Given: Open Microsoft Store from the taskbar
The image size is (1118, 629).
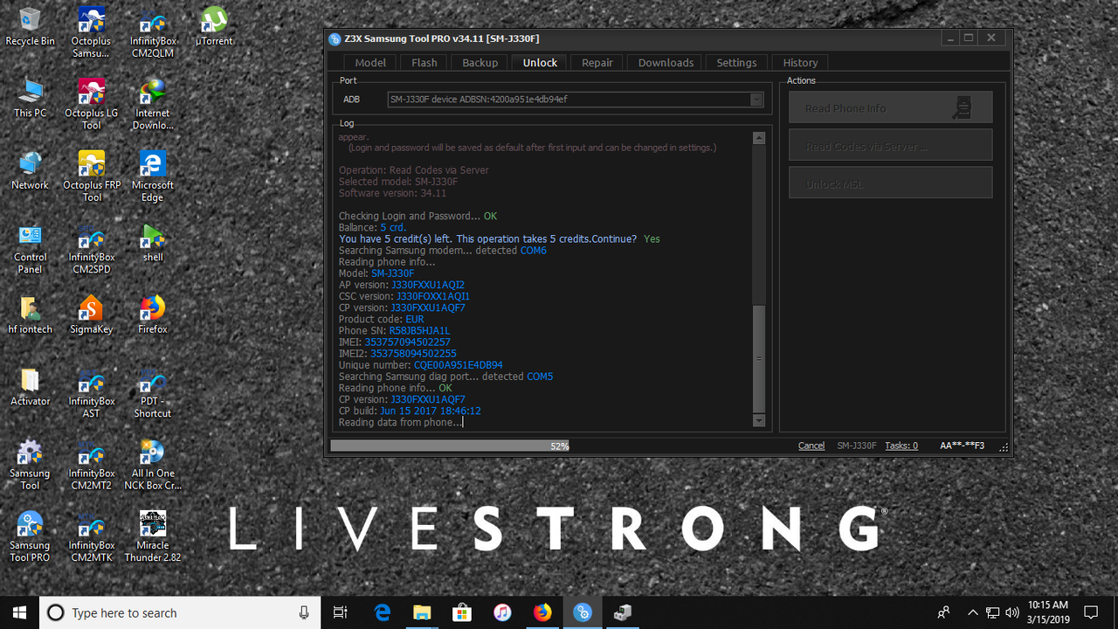Looking at the screenshot, I should point(462,612).
